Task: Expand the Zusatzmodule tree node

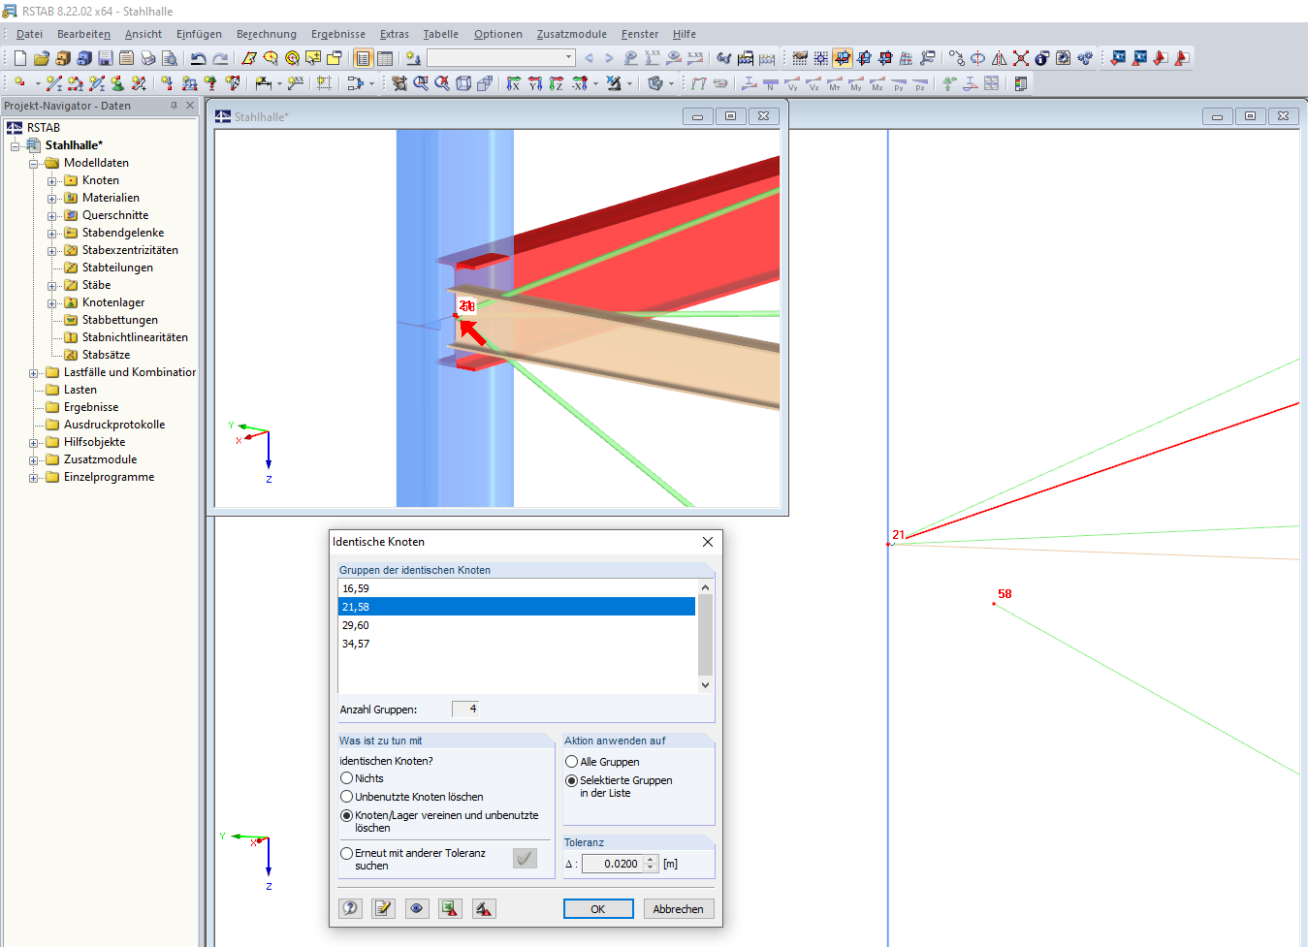Action: coord(34,460)
